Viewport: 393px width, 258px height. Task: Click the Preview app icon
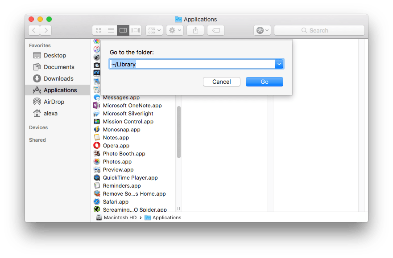click(97, 169)
